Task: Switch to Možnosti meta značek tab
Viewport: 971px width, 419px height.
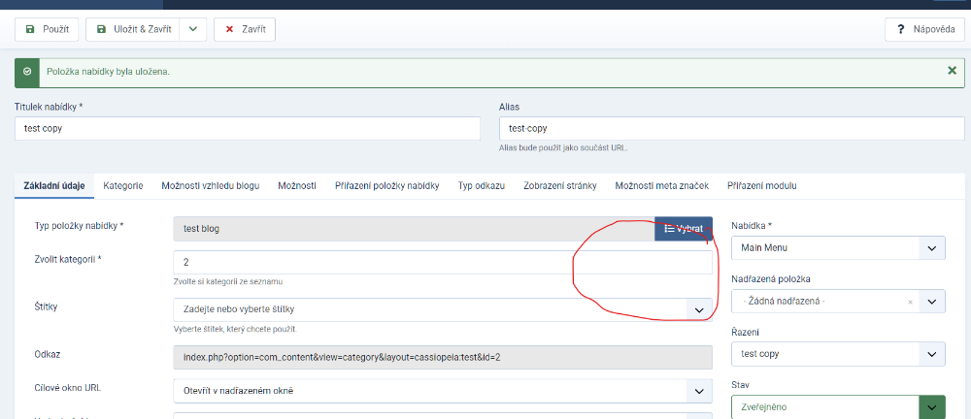Action: click(x=661, y=185)
